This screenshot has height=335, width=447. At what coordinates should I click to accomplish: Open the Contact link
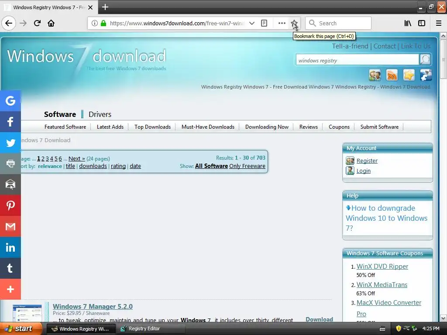click(x=385, y=46)
